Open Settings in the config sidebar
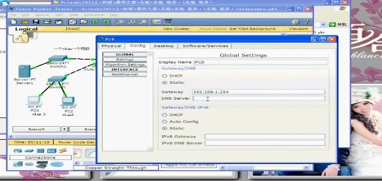382x181 pixels. click(x=125, y=60)
